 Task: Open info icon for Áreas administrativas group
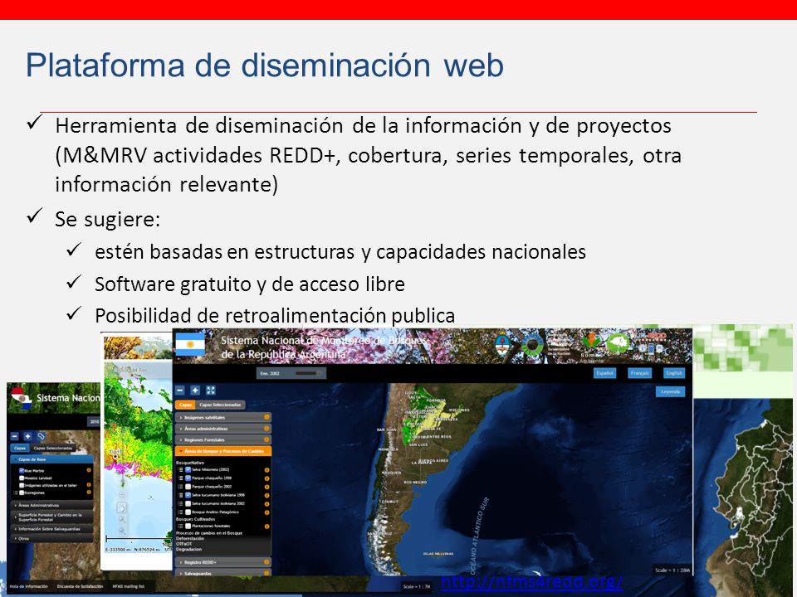pos(266,429)
